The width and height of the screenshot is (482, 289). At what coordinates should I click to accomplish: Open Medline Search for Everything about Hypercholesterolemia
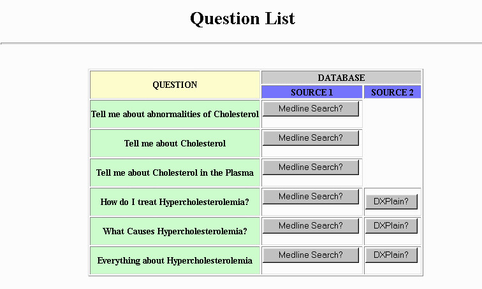[310, 255]
